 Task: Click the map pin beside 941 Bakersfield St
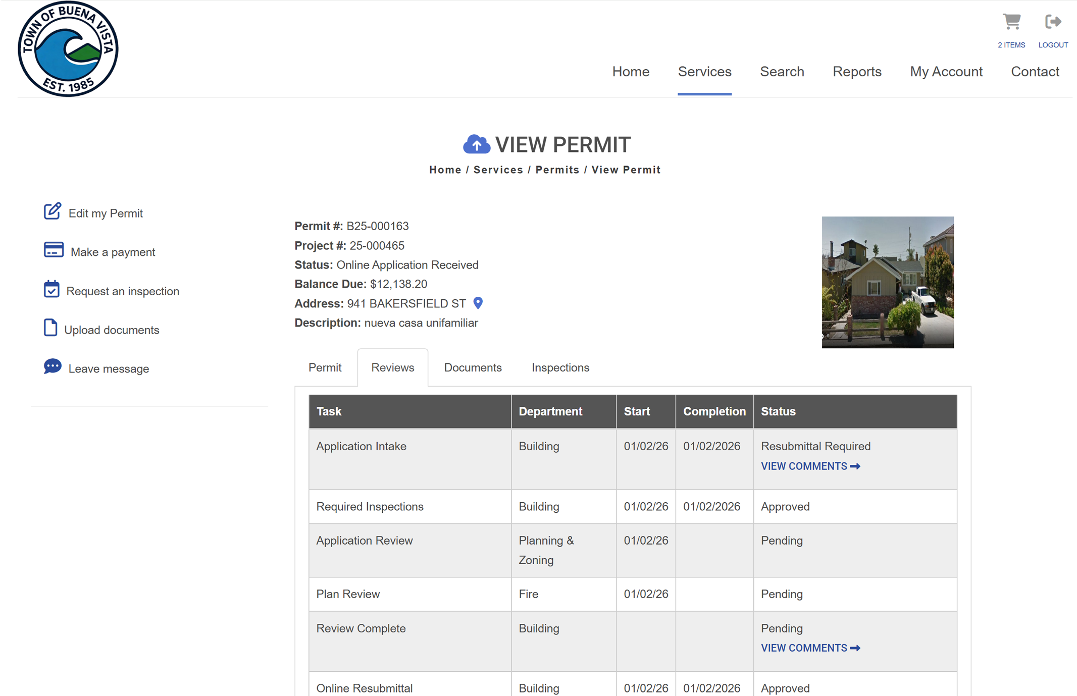[x=477, y=303]
